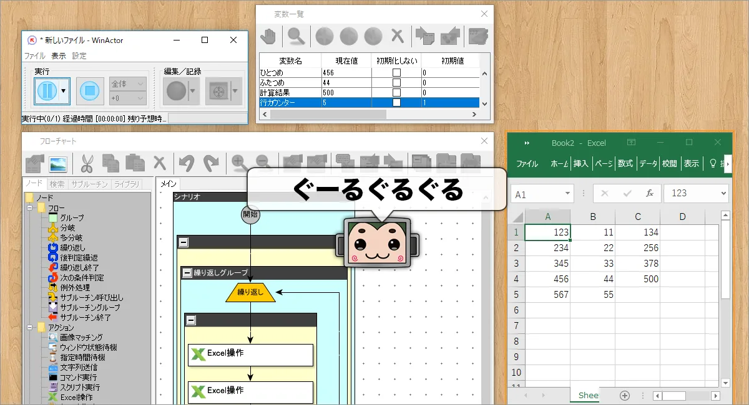749x405 pixels.
Task: Click the scissors cut icon in フローチャート toolbar
Action: pos(86,163)
